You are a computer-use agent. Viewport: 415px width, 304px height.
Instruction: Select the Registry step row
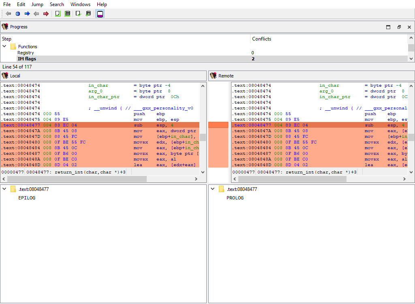pyautogui.click(x=26, y=53)
